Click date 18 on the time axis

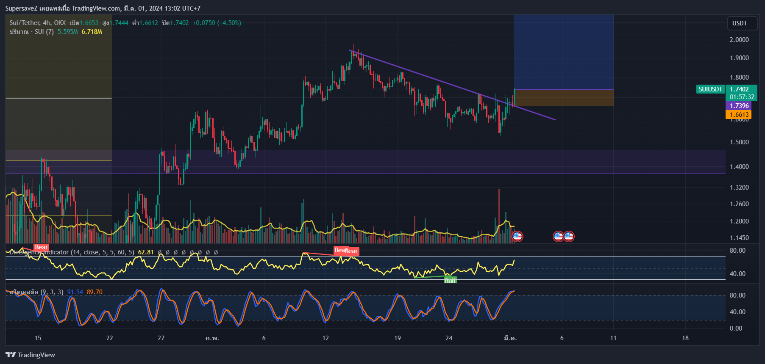click(685, 338)
